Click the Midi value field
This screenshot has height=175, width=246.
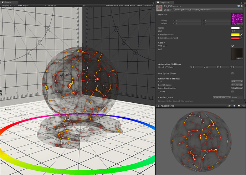coord(237,31)
